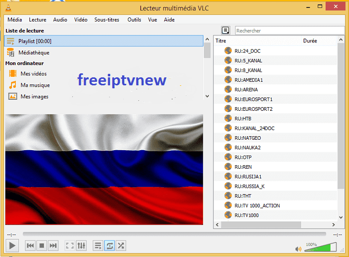Open the Vidéo menu
Screen dimensions: 349x257
(x=81, y=19)
